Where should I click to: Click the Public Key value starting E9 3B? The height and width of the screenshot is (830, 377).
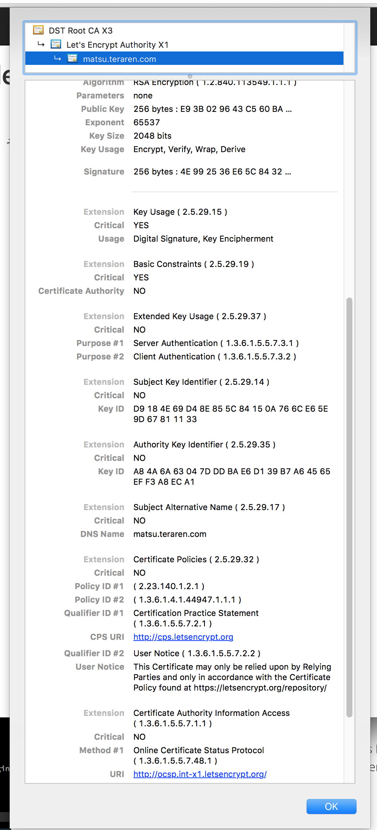[x=213, y=109]
